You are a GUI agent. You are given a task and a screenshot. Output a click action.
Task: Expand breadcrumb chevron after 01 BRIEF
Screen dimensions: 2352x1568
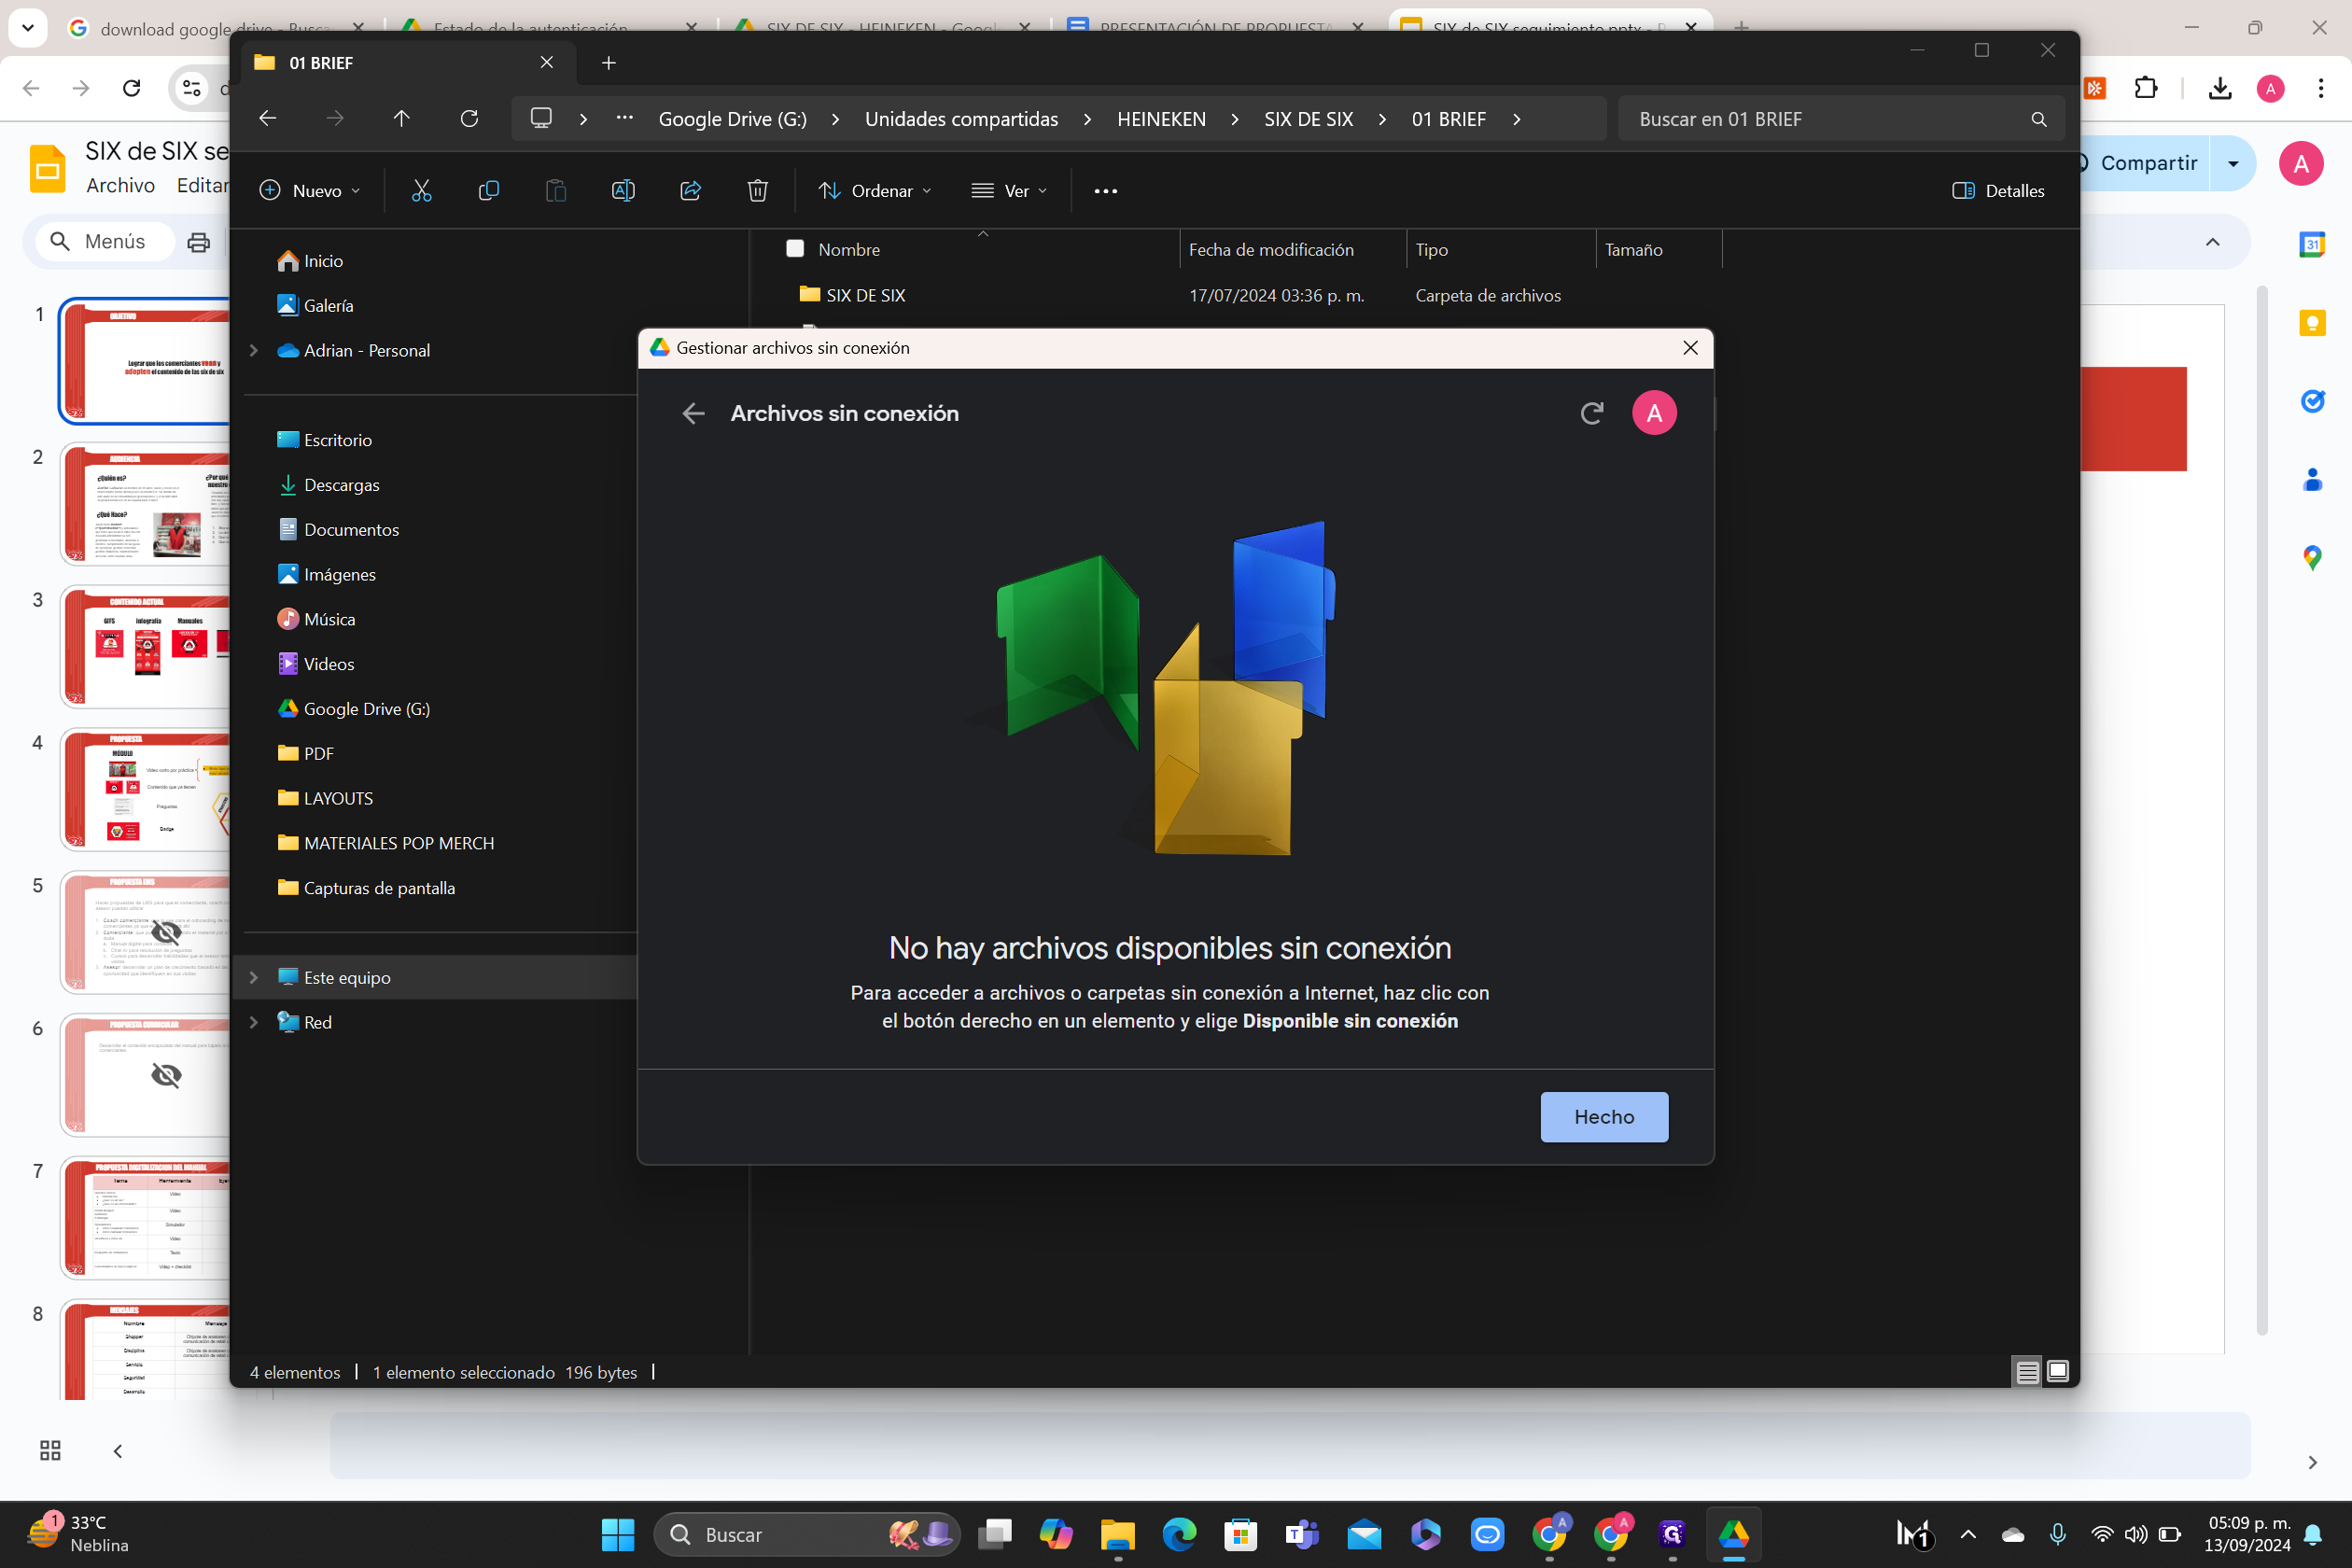(x=1517, y=119)
